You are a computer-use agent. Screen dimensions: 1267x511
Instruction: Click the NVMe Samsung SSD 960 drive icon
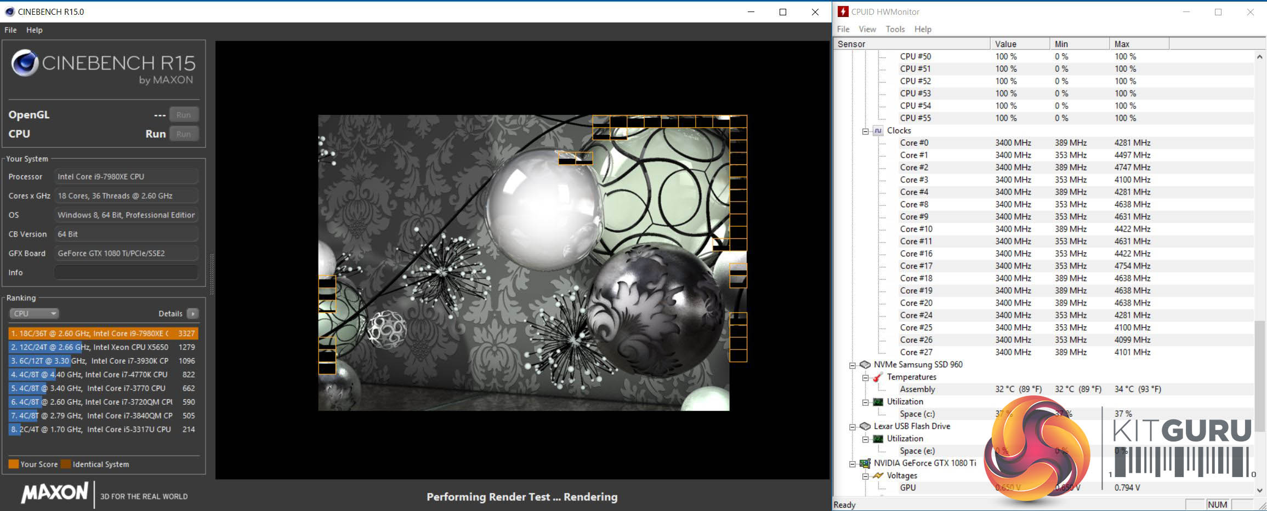coord(865,365)
